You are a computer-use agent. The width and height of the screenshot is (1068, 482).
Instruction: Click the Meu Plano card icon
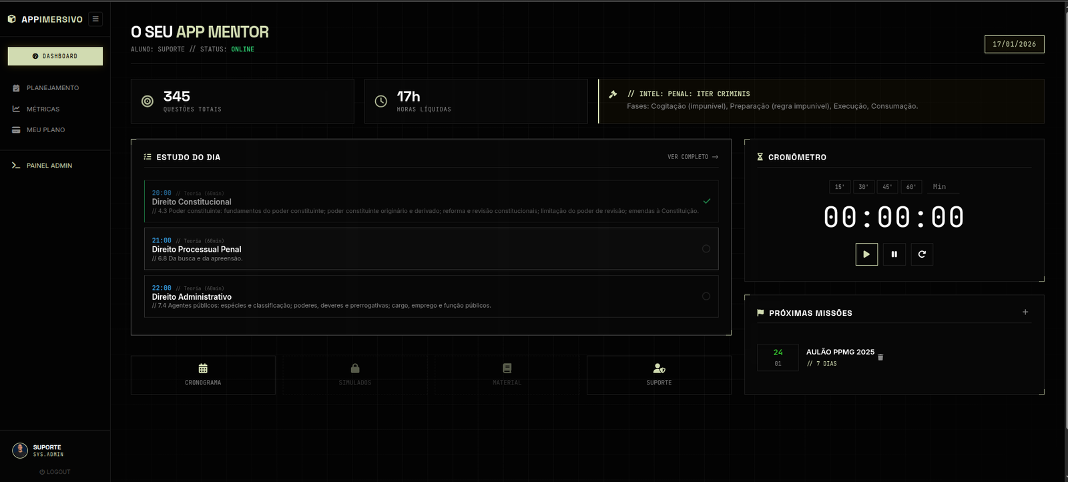click(16, 130)
